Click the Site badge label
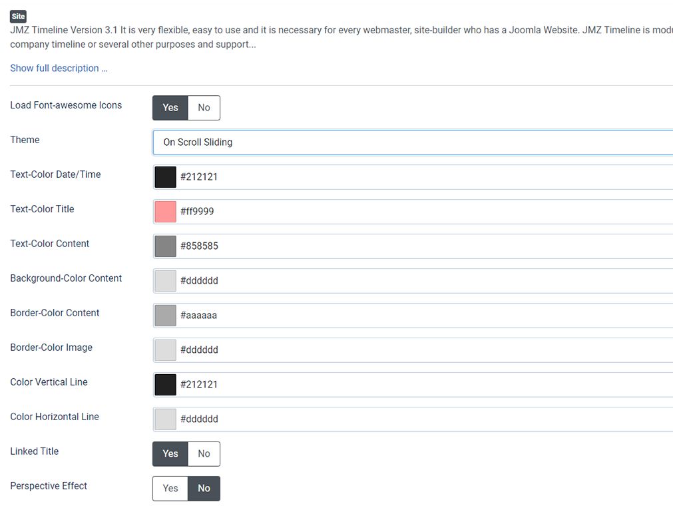Viewport: 673px width, 506px height. pyautogui.click(x=18, y=16)
